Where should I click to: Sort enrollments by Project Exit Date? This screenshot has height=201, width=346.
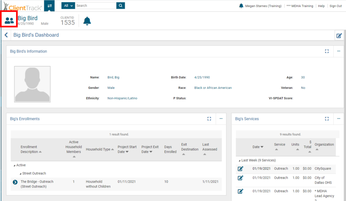[150, 149]
